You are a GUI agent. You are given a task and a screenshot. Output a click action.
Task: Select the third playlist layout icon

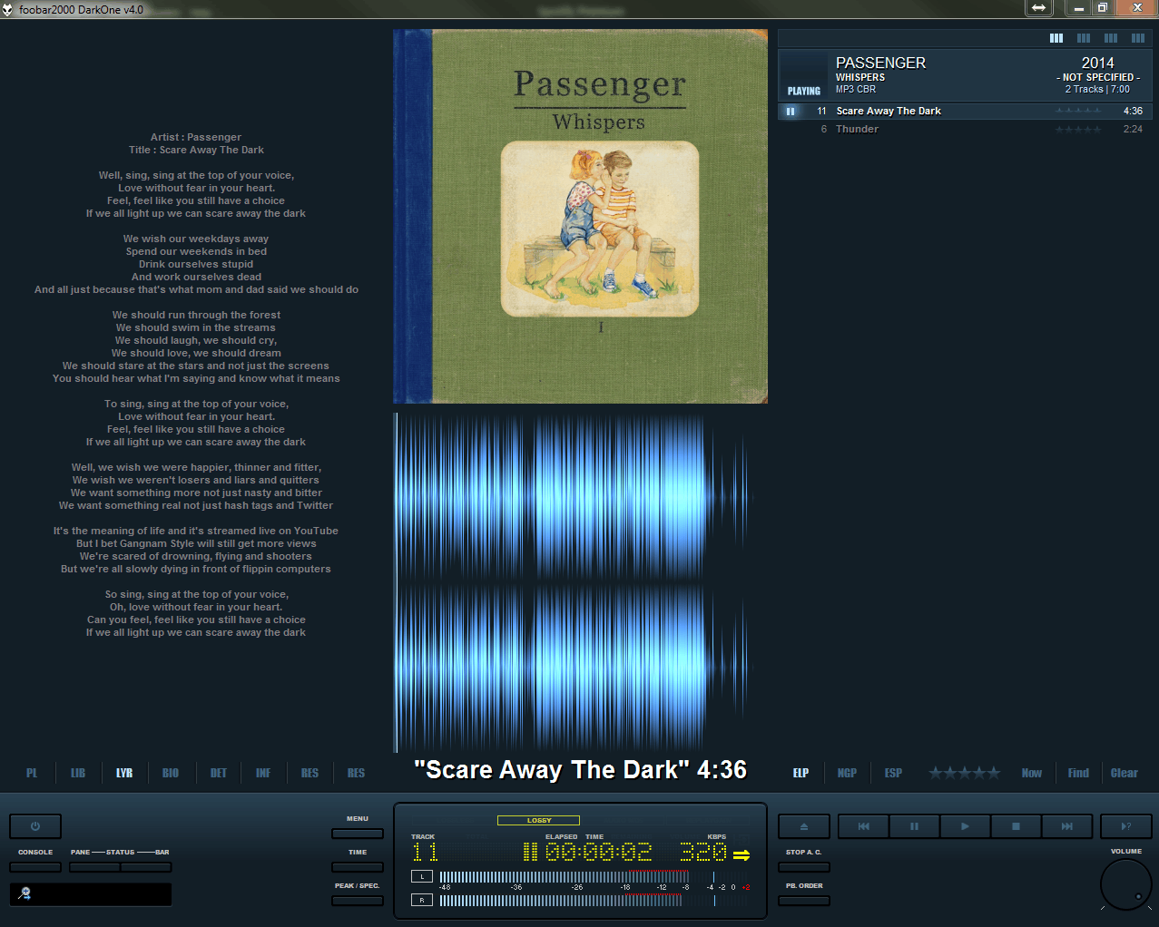coord(1111,38)
